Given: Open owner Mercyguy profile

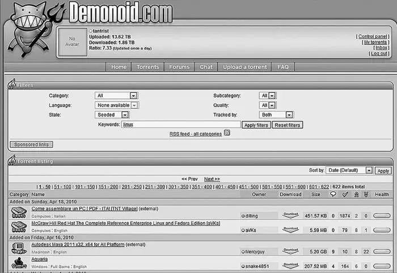Looking at the screenshot, I should (x=255, y=252).
